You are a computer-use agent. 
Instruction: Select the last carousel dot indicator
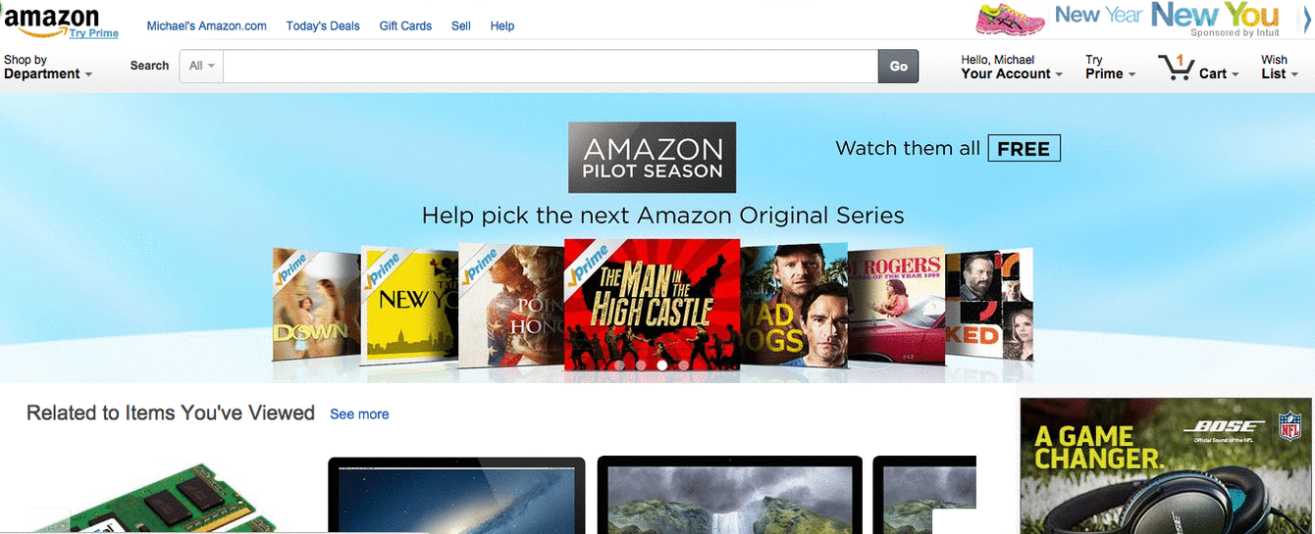point(684,365)
